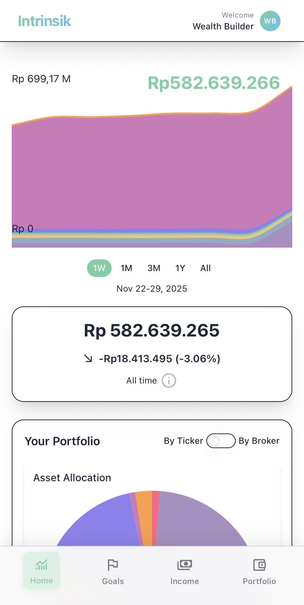Toggle the By Ticker/By Broker switch
The height and width of the screenshot is (605, 304).
point(221,441)
